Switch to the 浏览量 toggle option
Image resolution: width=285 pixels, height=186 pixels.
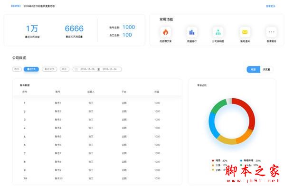click(x=266, y=69)
